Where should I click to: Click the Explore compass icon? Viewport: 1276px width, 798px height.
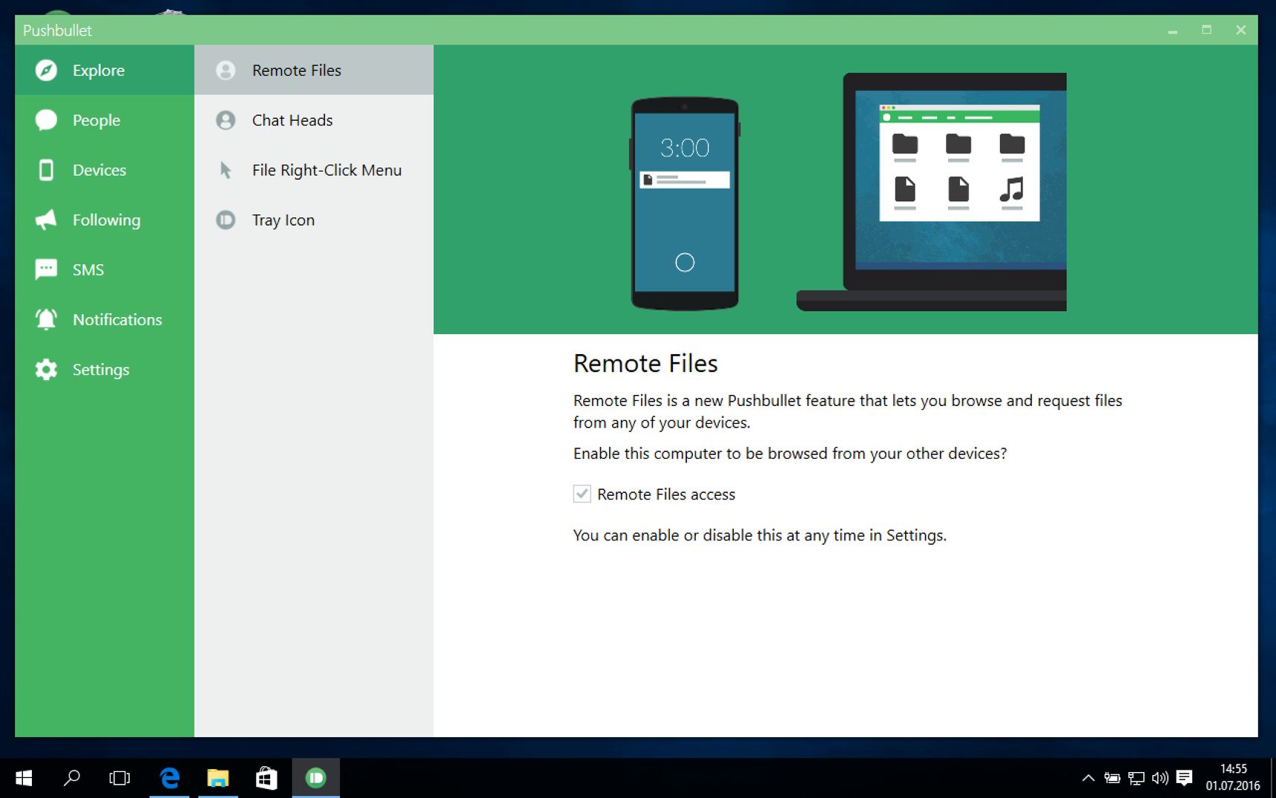[46, 70]
